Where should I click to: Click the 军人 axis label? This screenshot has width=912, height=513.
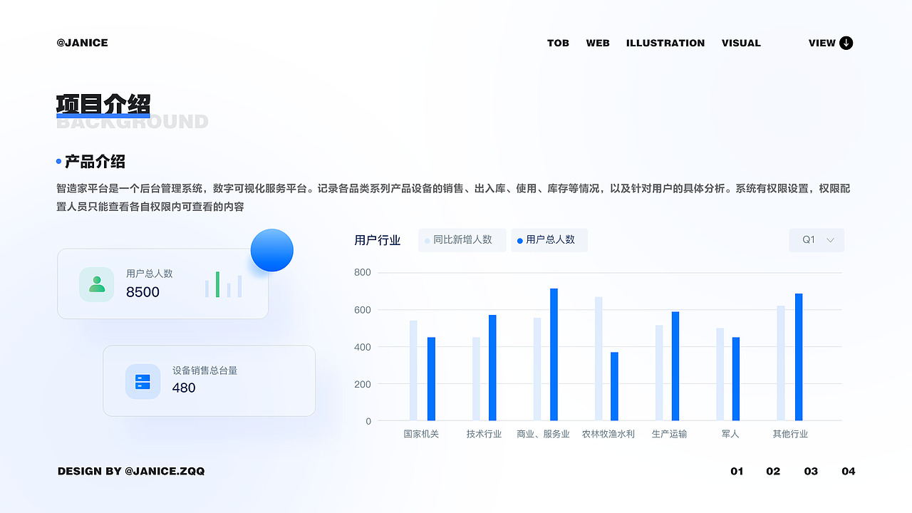click(x=730, y=434)
